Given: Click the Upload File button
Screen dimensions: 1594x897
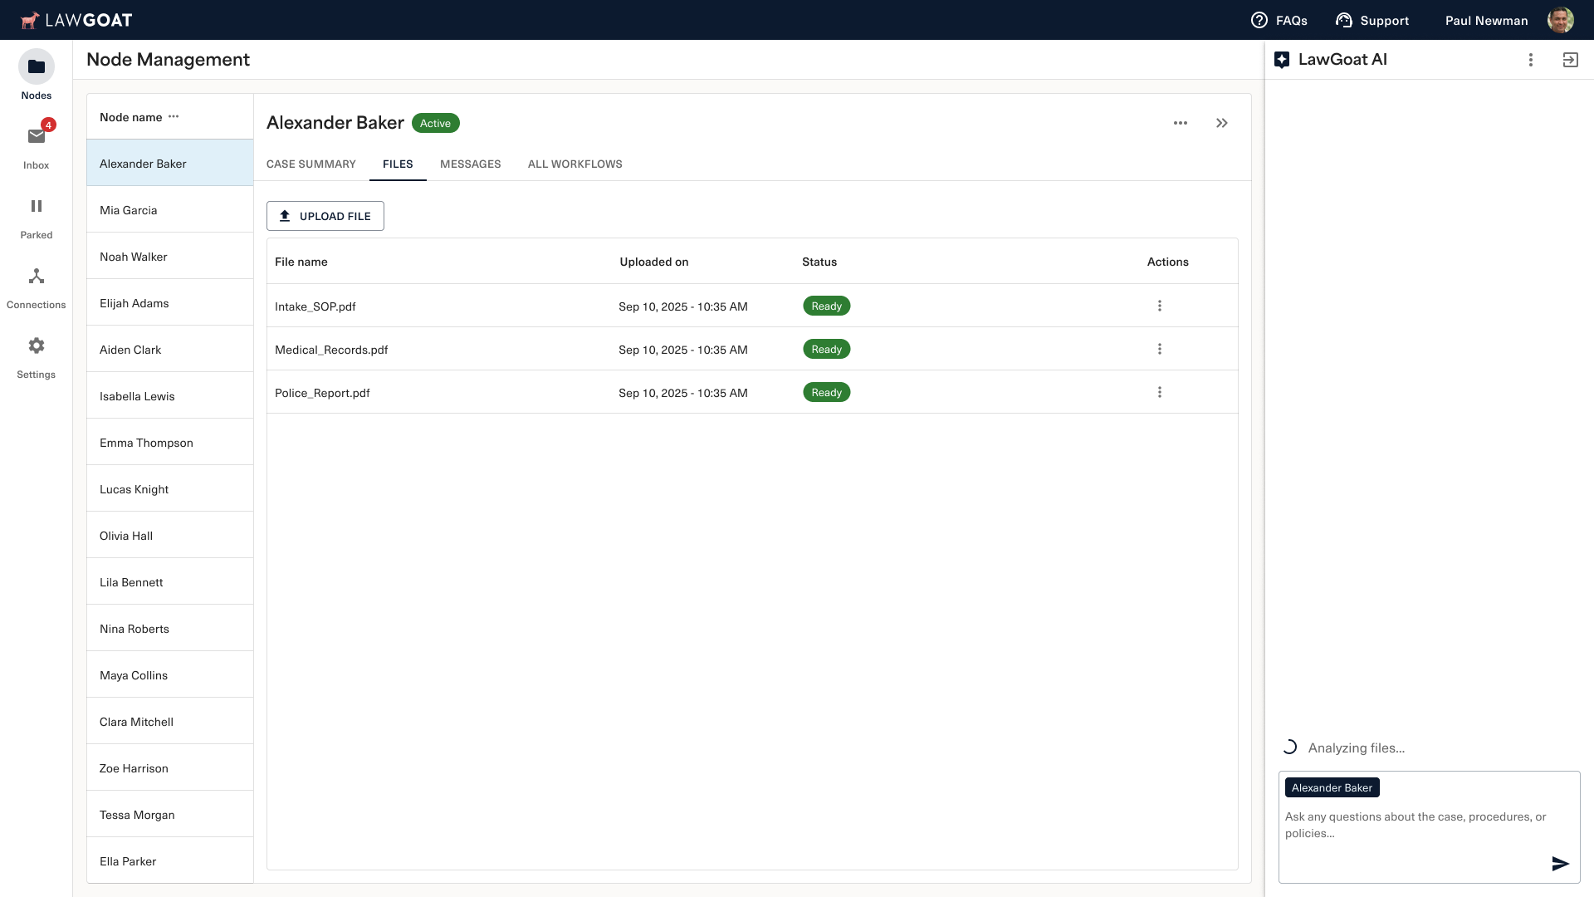Looking at the screenshot, I should click(325, 216).
